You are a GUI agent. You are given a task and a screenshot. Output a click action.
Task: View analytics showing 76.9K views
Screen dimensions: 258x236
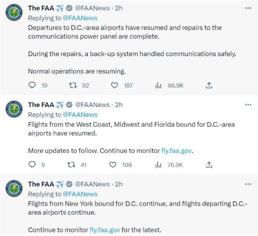pos(159,165)
